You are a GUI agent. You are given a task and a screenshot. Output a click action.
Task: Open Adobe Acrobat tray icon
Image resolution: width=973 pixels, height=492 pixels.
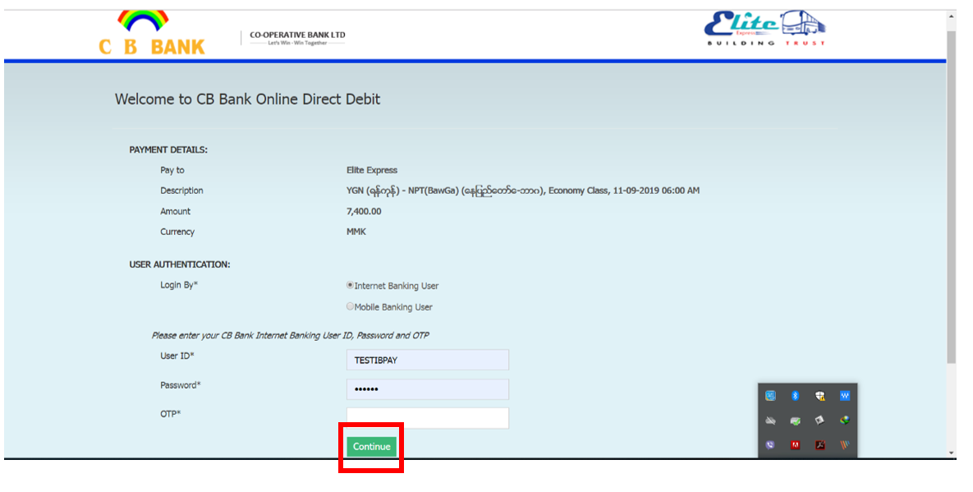click(x=819, y=445)
